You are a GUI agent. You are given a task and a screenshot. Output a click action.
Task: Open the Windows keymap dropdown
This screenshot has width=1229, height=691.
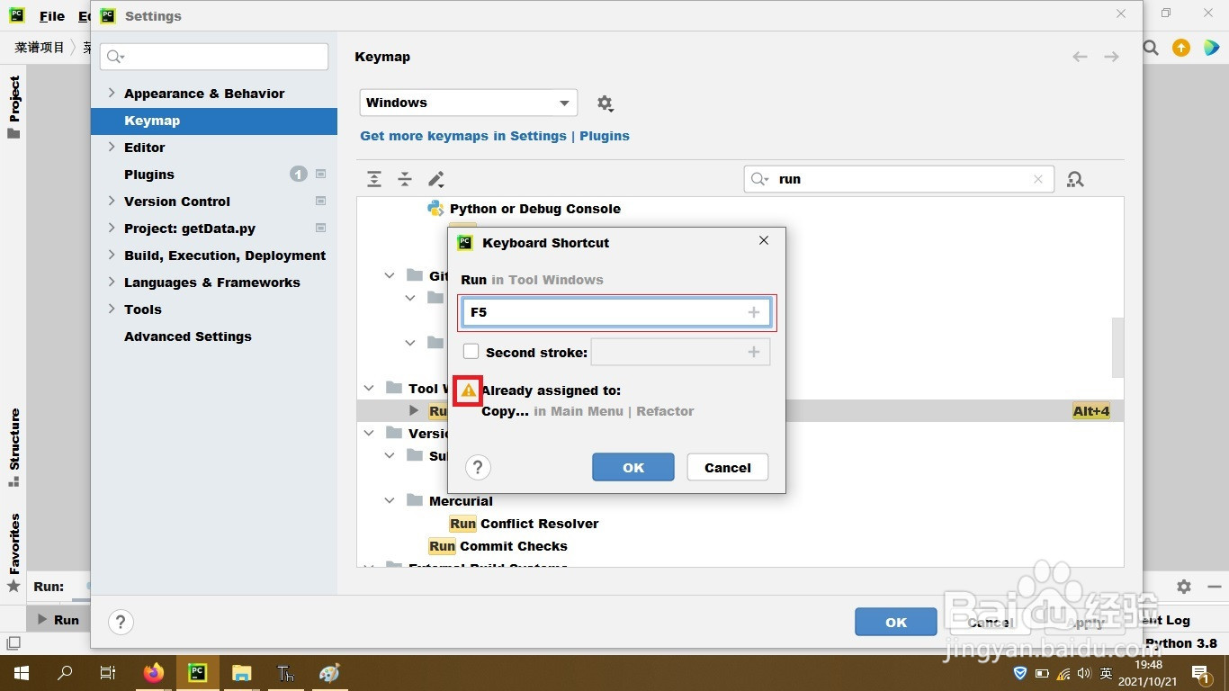click(468, 103)
